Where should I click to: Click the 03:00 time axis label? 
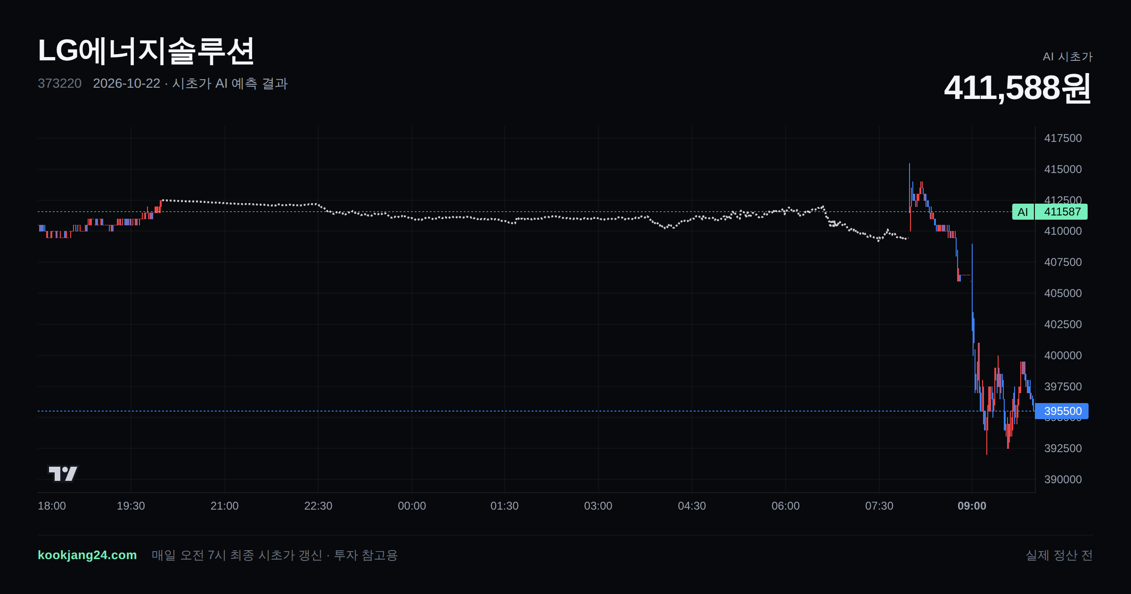[x=598, y=506]
